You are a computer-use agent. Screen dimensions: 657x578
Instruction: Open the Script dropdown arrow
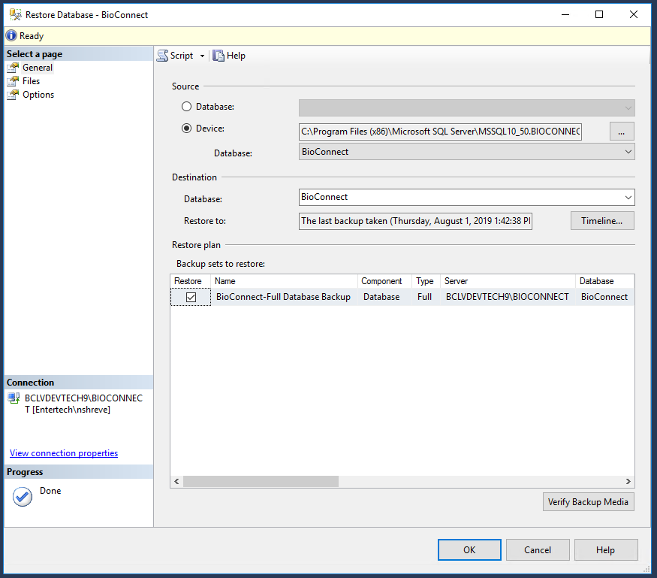tap(203, 55)
